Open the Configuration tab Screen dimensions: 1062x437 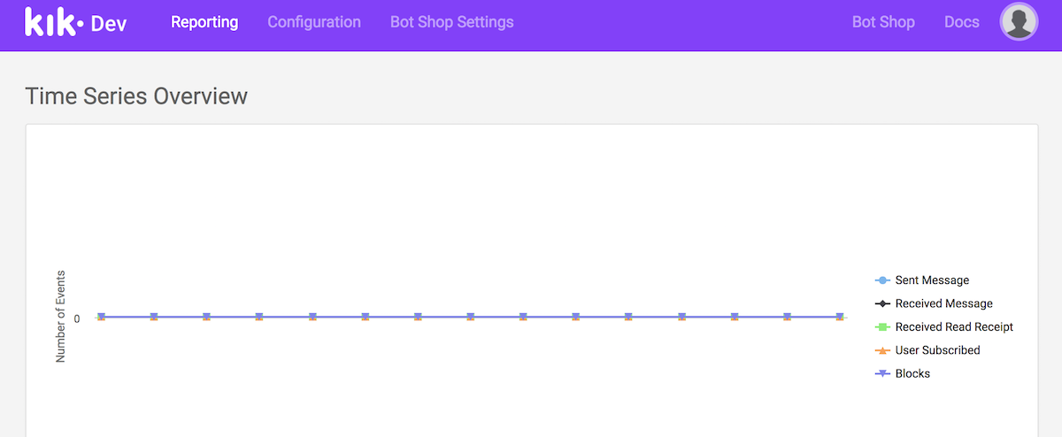pos(314,22)
